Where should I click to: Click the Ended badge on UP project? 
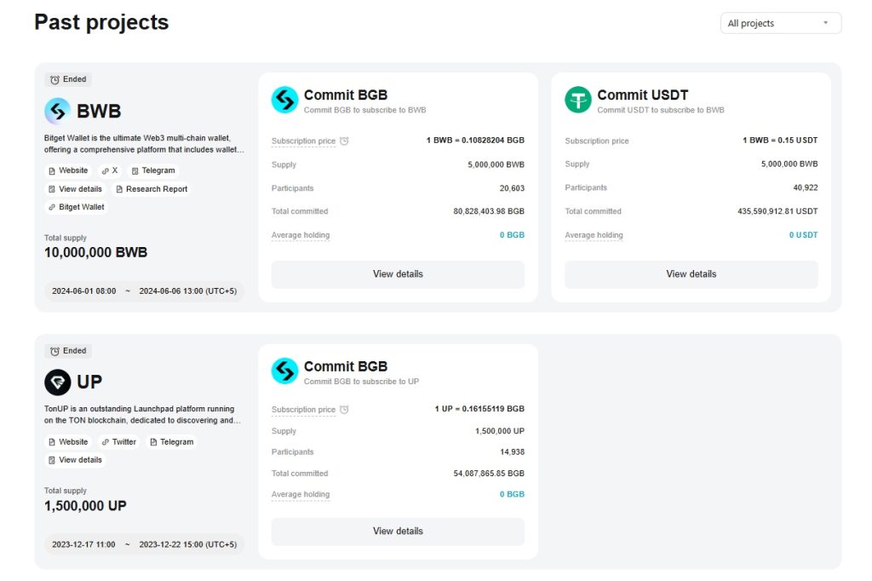[67, 350]
